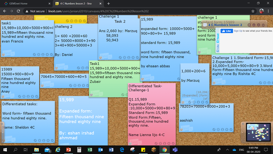Viewport: 273px width, 154px height.
Task: Edit Anay's 15989 sticky note
Action: 20,96
